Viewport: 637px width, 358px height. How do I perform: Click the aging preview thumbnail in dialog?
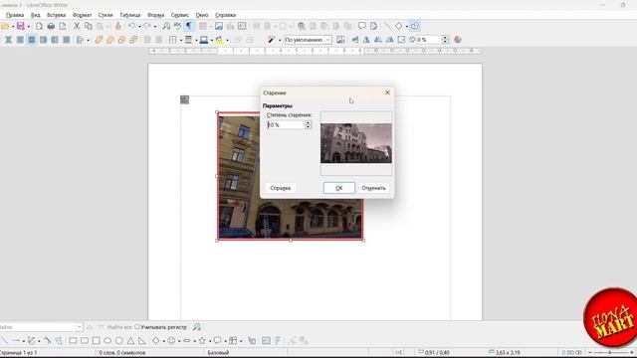[x=356, y=143]
